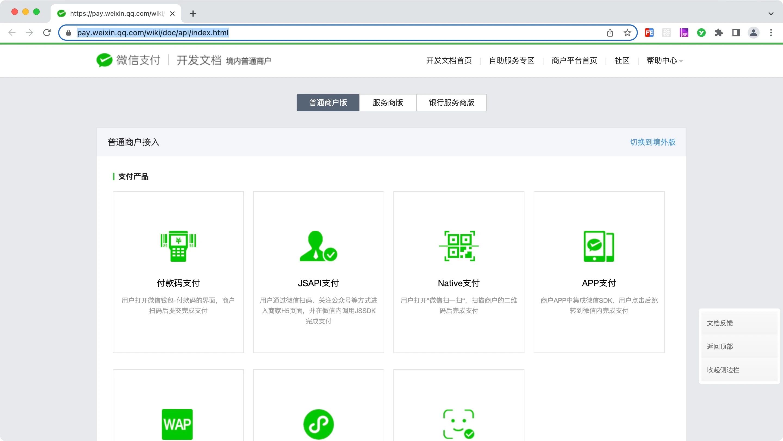The image size is (783, 441).
Task: Go back using the browser back arrow
Action: coord(12,33)
